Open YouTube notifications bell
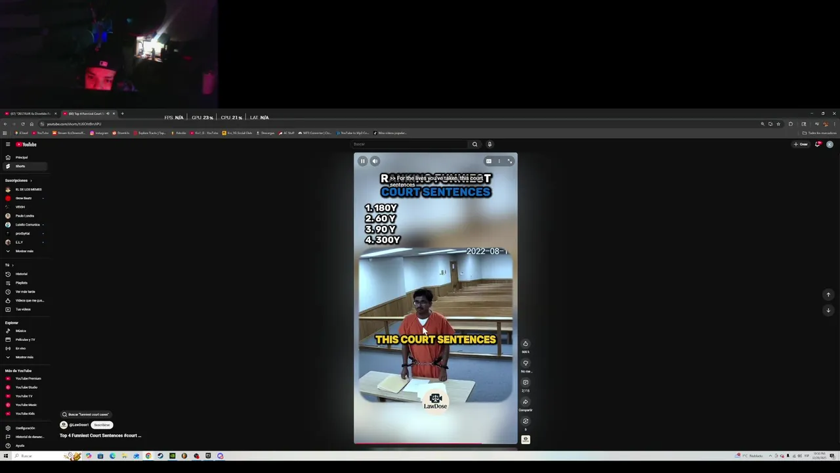840x473 pixels. click(x=818, y=145)
